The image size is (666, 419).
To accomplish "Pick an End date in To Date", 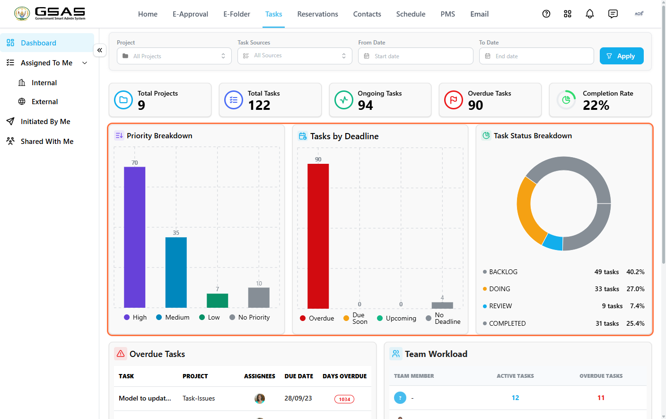I will pyautogui.click(x=536, y=56).
